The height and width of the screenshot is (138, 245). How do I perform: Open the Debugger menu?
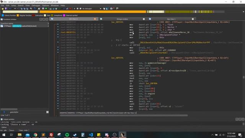36,5
